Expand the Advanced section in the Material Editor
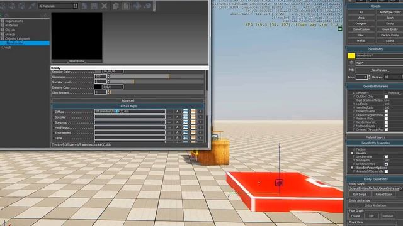This screenshot has width=403, height=226. point(128,100)
